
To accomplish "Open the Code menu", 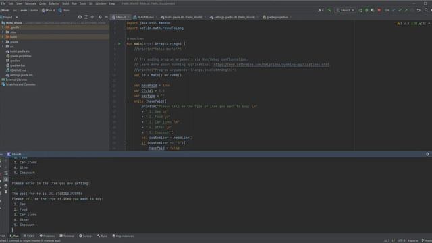I will click(x=43, y=3).
